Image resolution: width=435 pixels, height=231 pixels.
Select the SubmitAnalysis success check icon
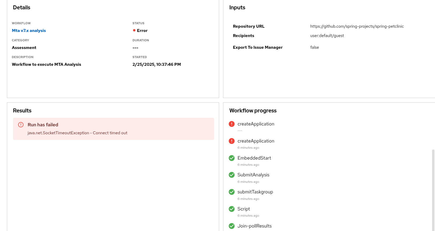point(232,175)
